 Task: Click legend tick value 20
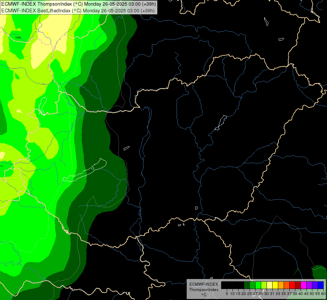tap(244, 294)
